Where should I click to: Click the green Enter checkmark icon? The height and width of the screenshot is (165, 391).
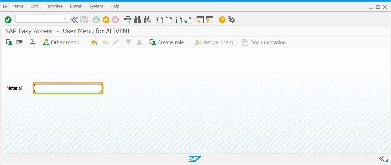coord(8,20)
